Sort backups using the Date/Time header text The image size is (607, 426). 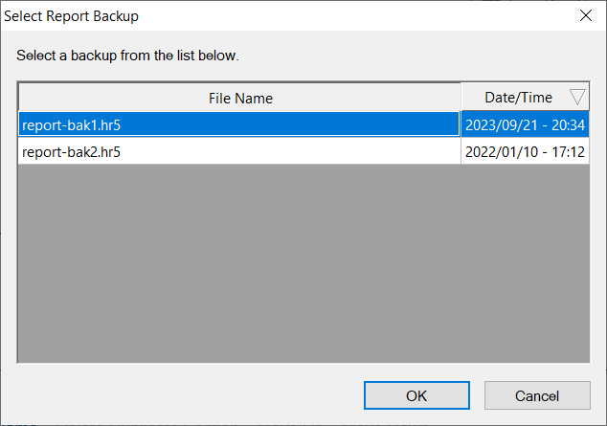[x=518, y=98]
